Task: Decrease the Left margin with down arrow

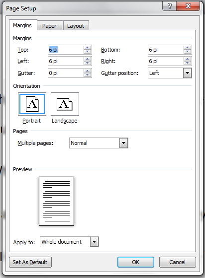Action: click(x=87, y=63)
